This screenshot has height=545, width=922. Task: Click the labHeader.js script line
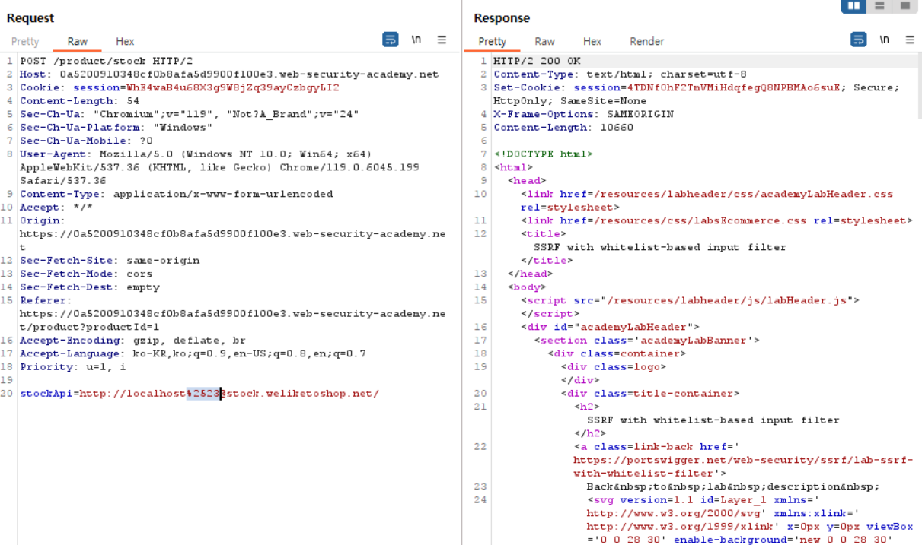[x=691, y=300]
